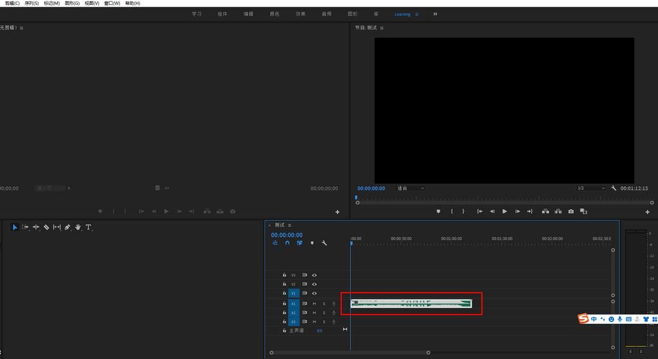The image size is (658, 359).
Task: Click the Add Marker icon in the timeline
Action: pyautogui.click(x=312, y=243)
